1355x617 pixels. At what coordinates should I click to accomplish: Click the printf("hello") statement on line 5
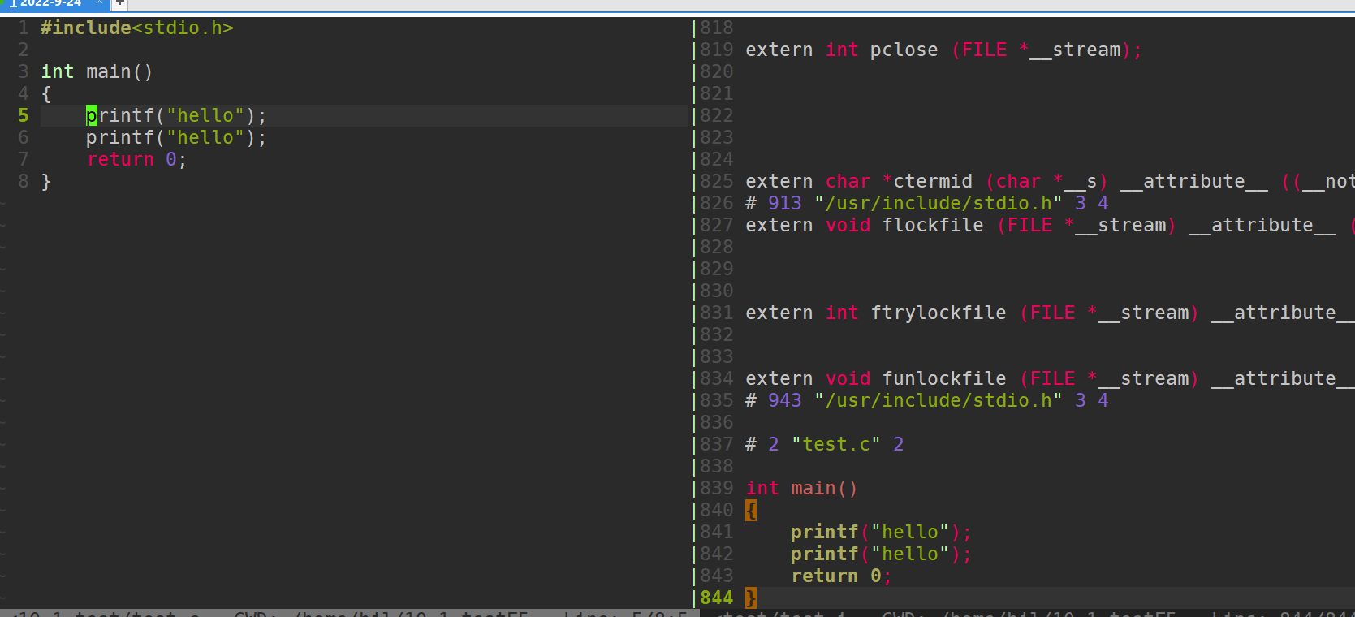click(x=176, y=115)
